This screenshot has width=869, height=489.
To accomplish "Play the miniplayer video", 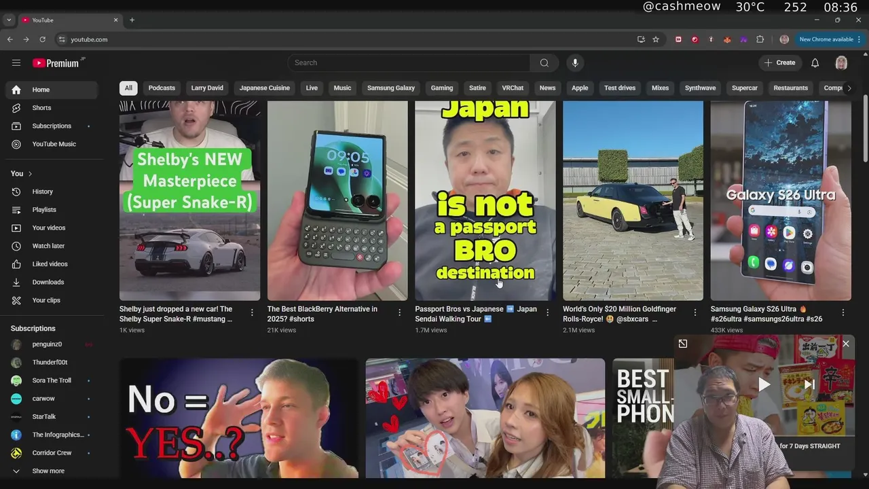I will 764,384.
